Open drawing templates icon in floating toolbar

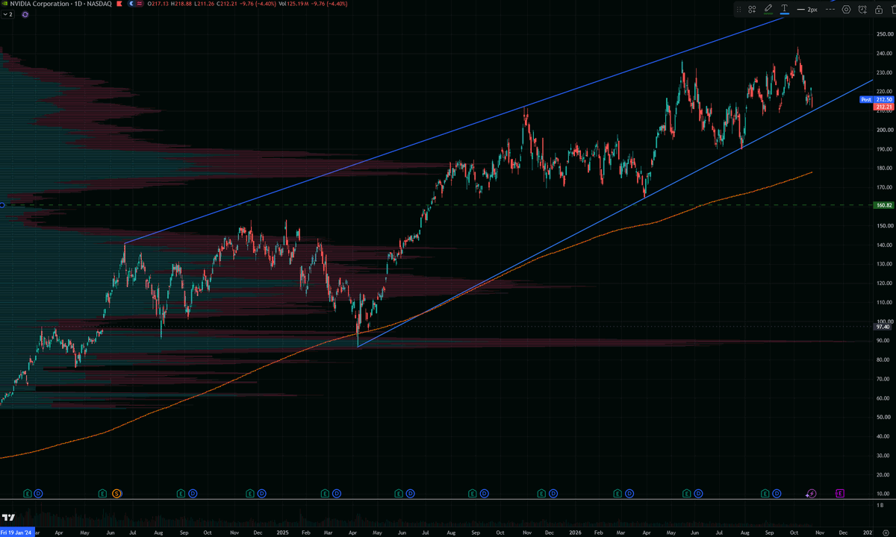pos(752,10)
